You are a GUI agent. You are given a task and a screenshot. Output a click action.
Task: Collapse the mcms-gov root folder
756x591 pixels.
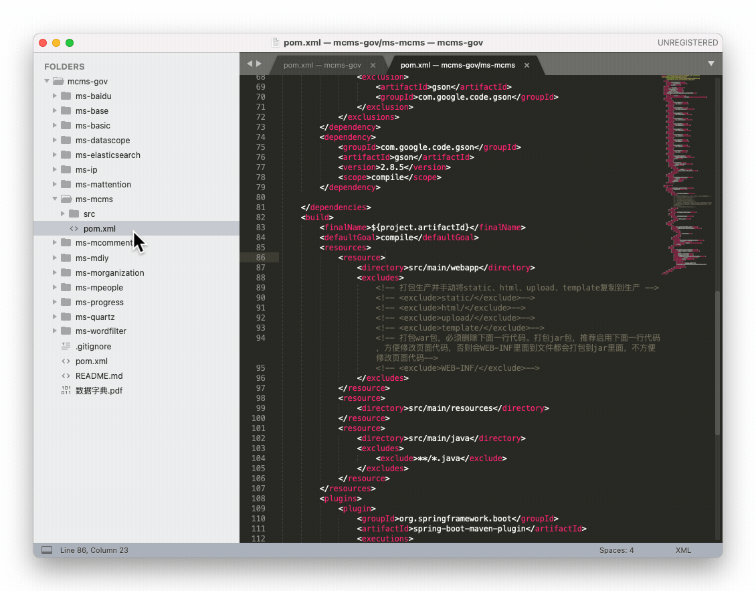coord(47,82)
